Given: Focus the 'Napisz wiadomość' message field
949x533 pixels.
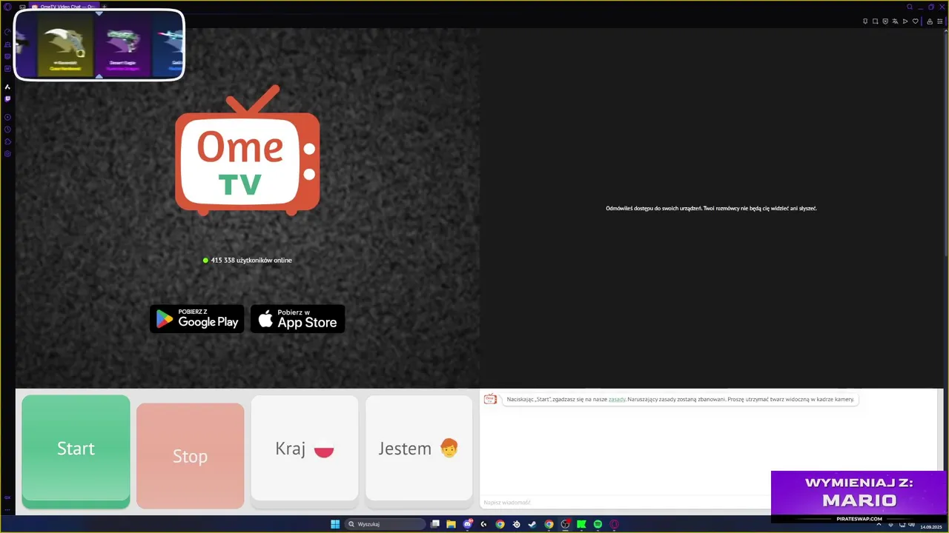Looking at the screenshot, I should point(626,503).
